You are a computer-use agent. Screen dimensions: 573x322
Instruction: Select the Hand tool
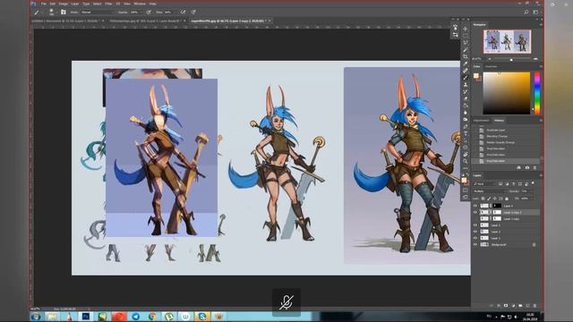[x=466, y=155]
